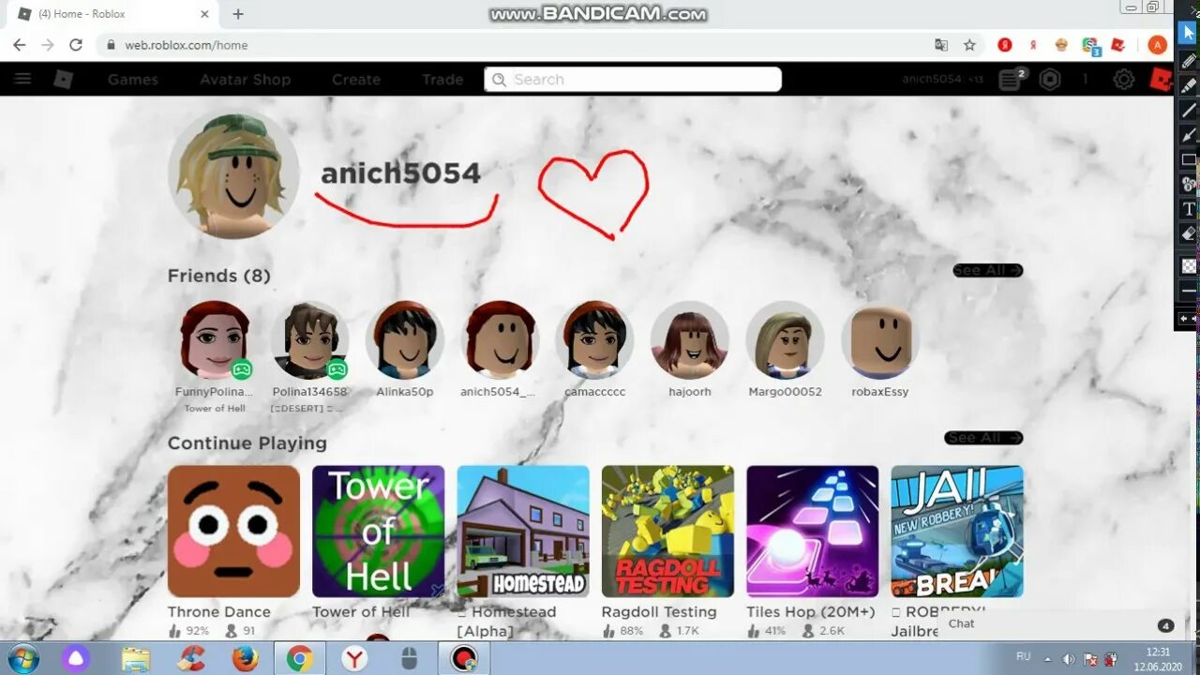Select the Bandicam pencil drawing tool

coord(1188,61)
